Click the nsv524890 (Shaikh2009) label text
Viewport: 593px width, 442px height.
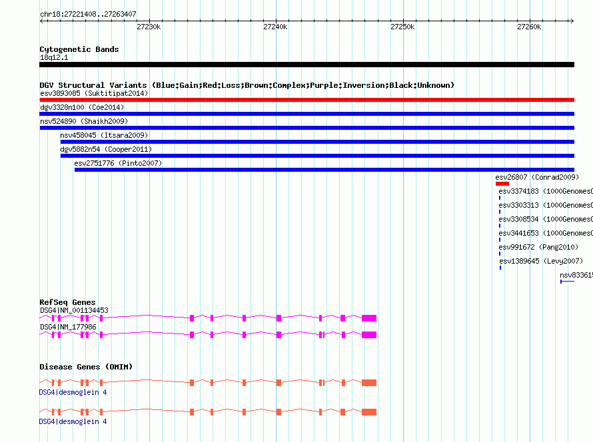84,121
